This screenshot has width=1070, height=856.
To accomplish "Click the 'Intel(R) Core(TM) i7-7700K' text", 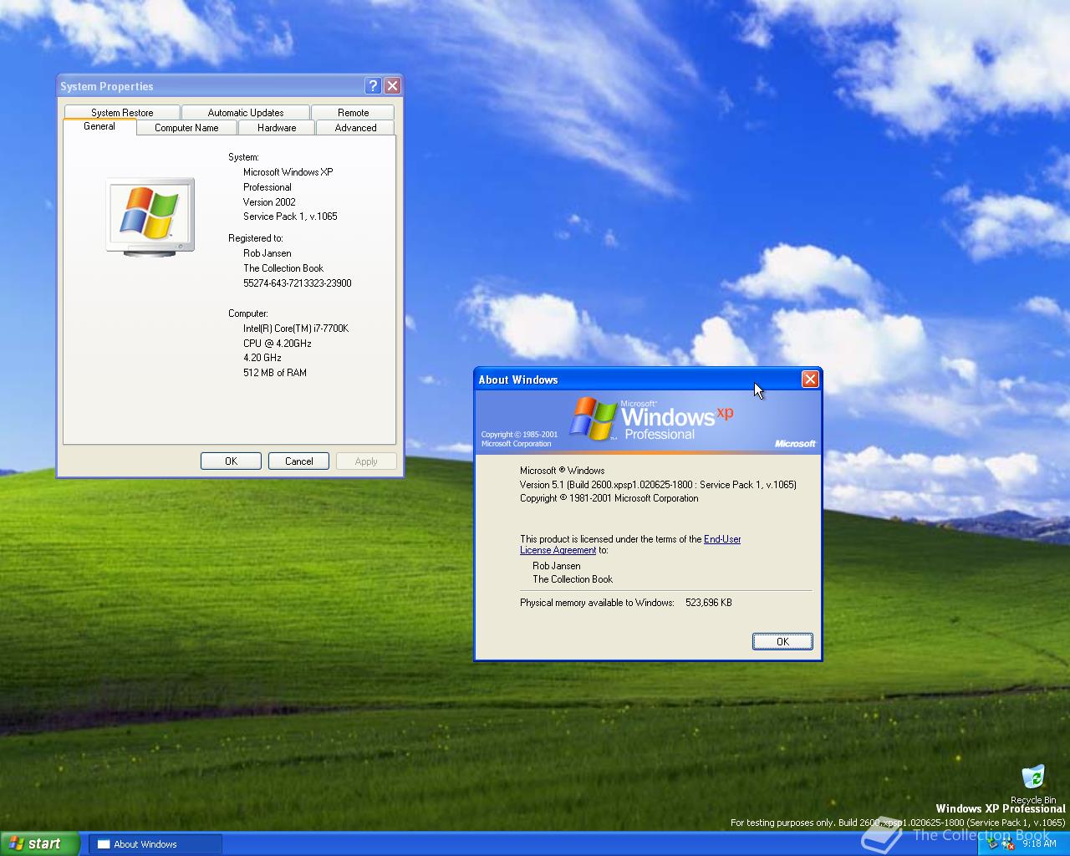I will (296, 329).
